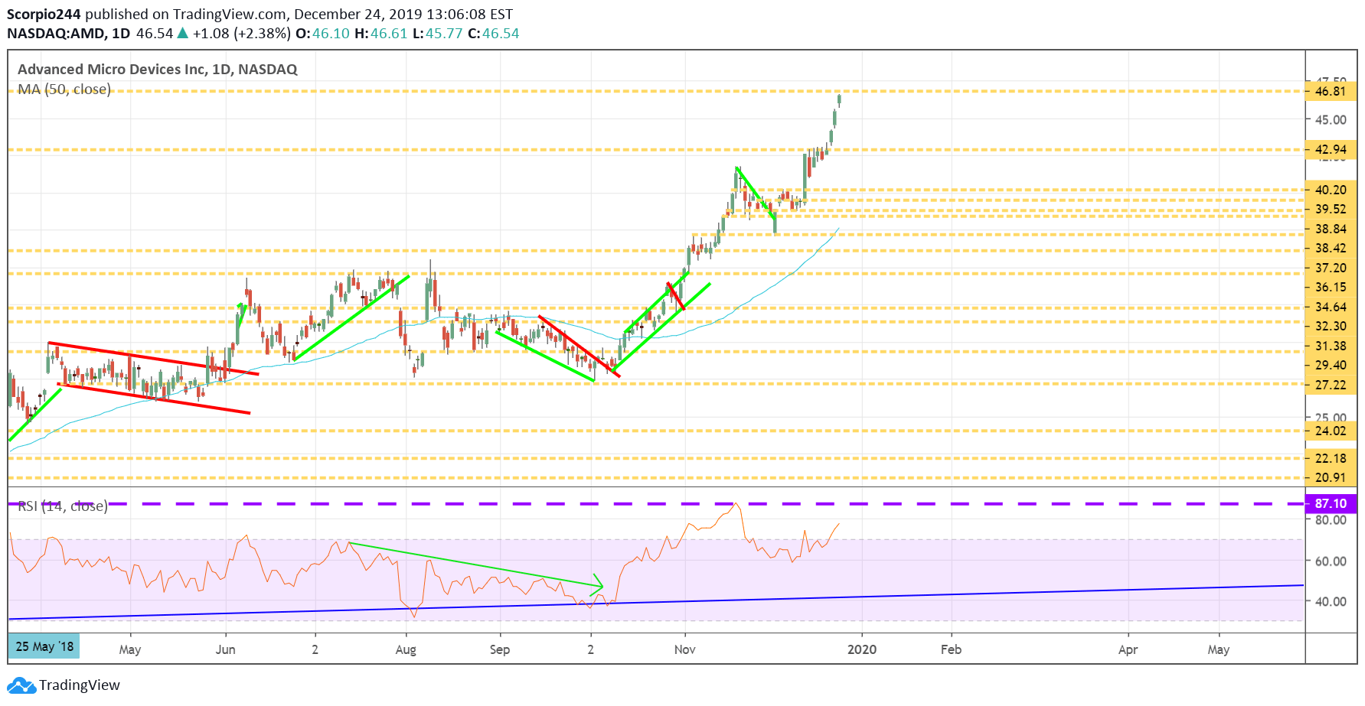Click the Nov label on time axis
The image size is (1365, 706).
click(685, 649)
